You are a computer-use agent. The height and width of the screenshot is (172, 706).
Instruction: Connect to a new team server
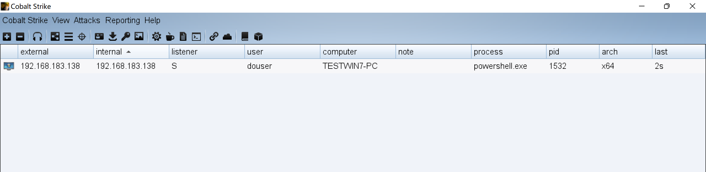click(x=7, y=37)
